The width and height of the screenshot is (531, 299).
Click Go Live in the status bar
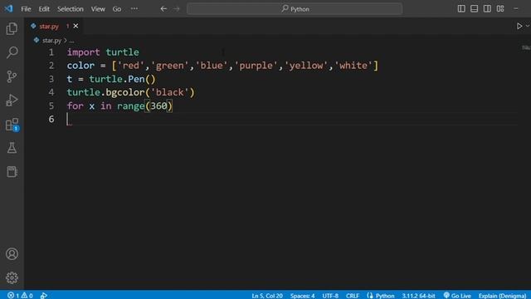point(457,296)
